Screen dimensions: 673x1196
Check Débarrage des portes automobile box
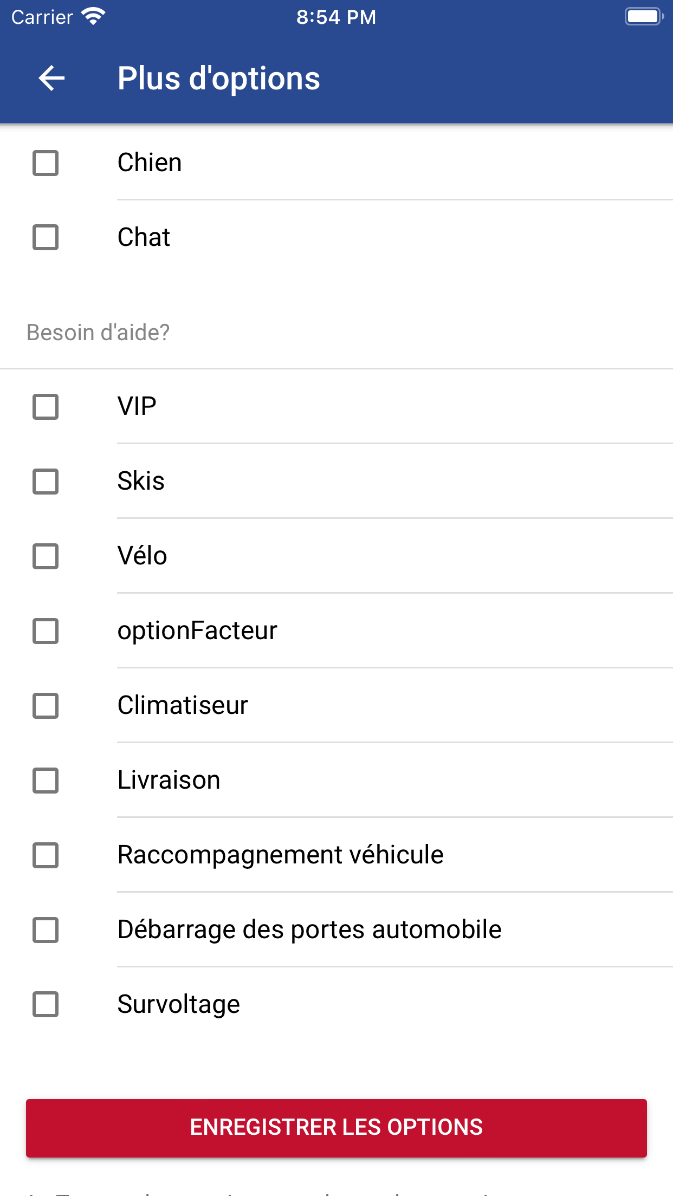coord(46,930)
